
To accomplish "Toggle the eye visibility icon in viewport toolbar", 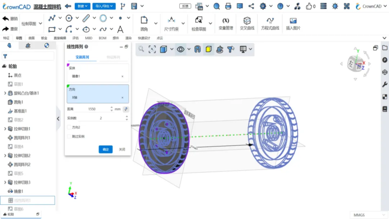I will click(180, 49).
